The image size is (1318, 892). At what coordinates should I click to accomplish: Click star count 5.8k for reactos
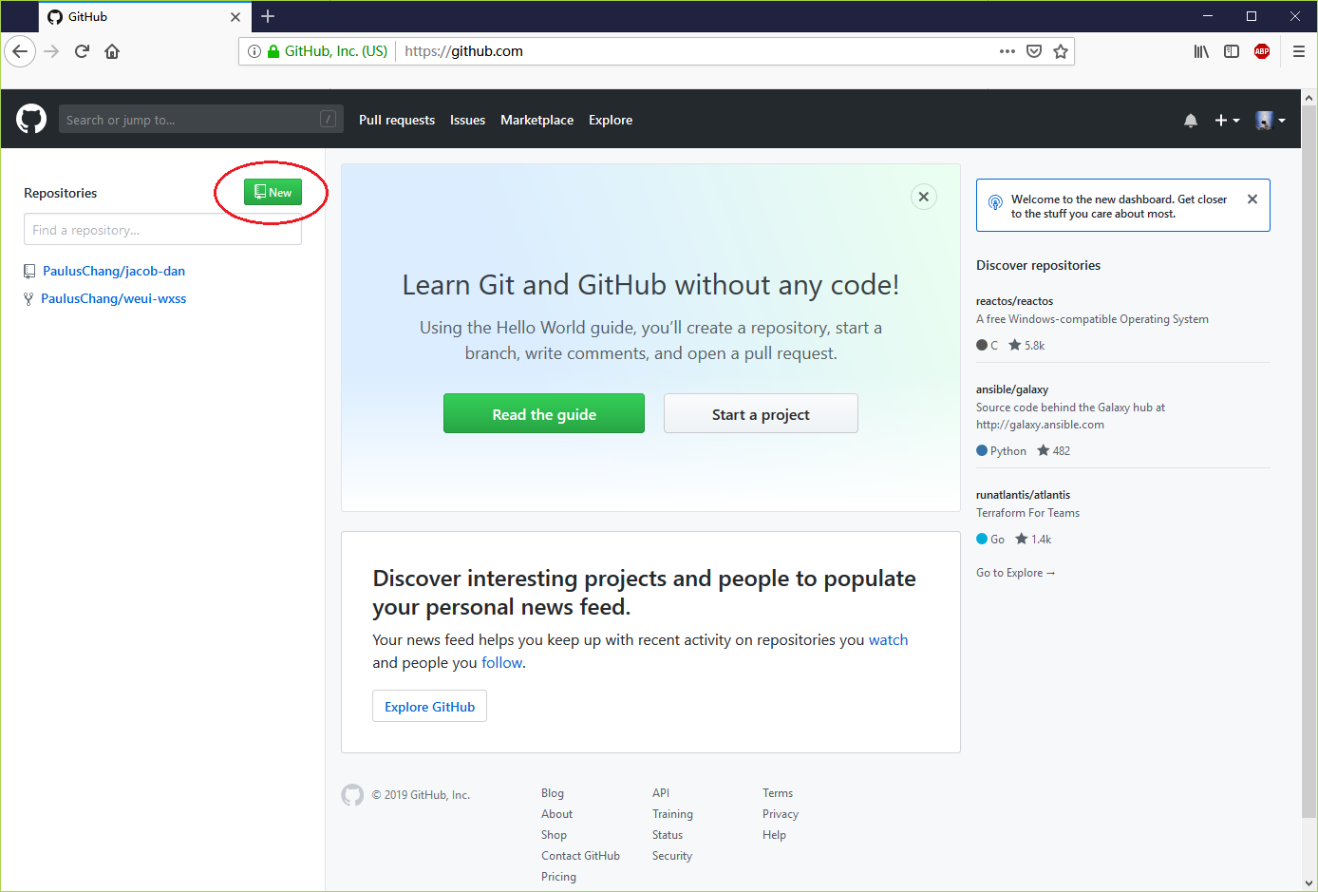(x=1026, y=346)
